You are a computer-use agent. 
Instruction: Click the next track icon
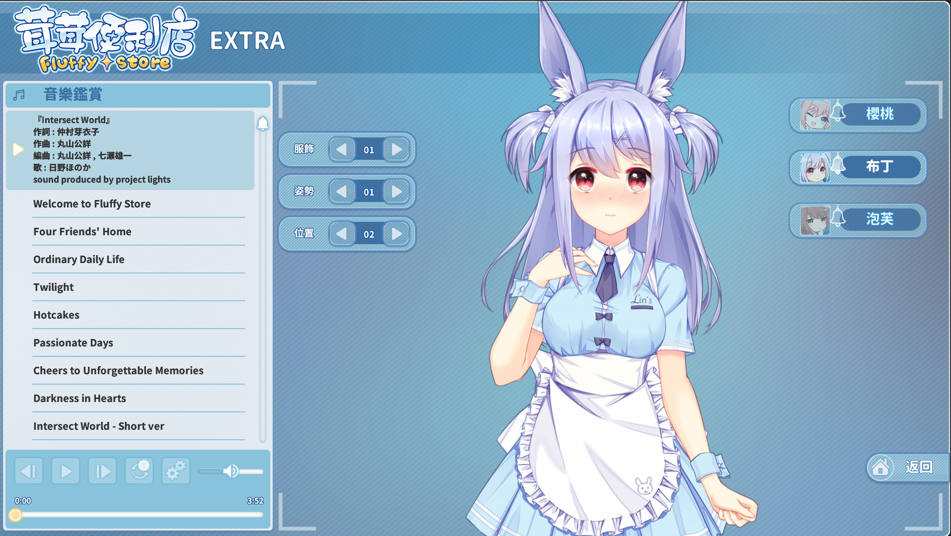102,470
